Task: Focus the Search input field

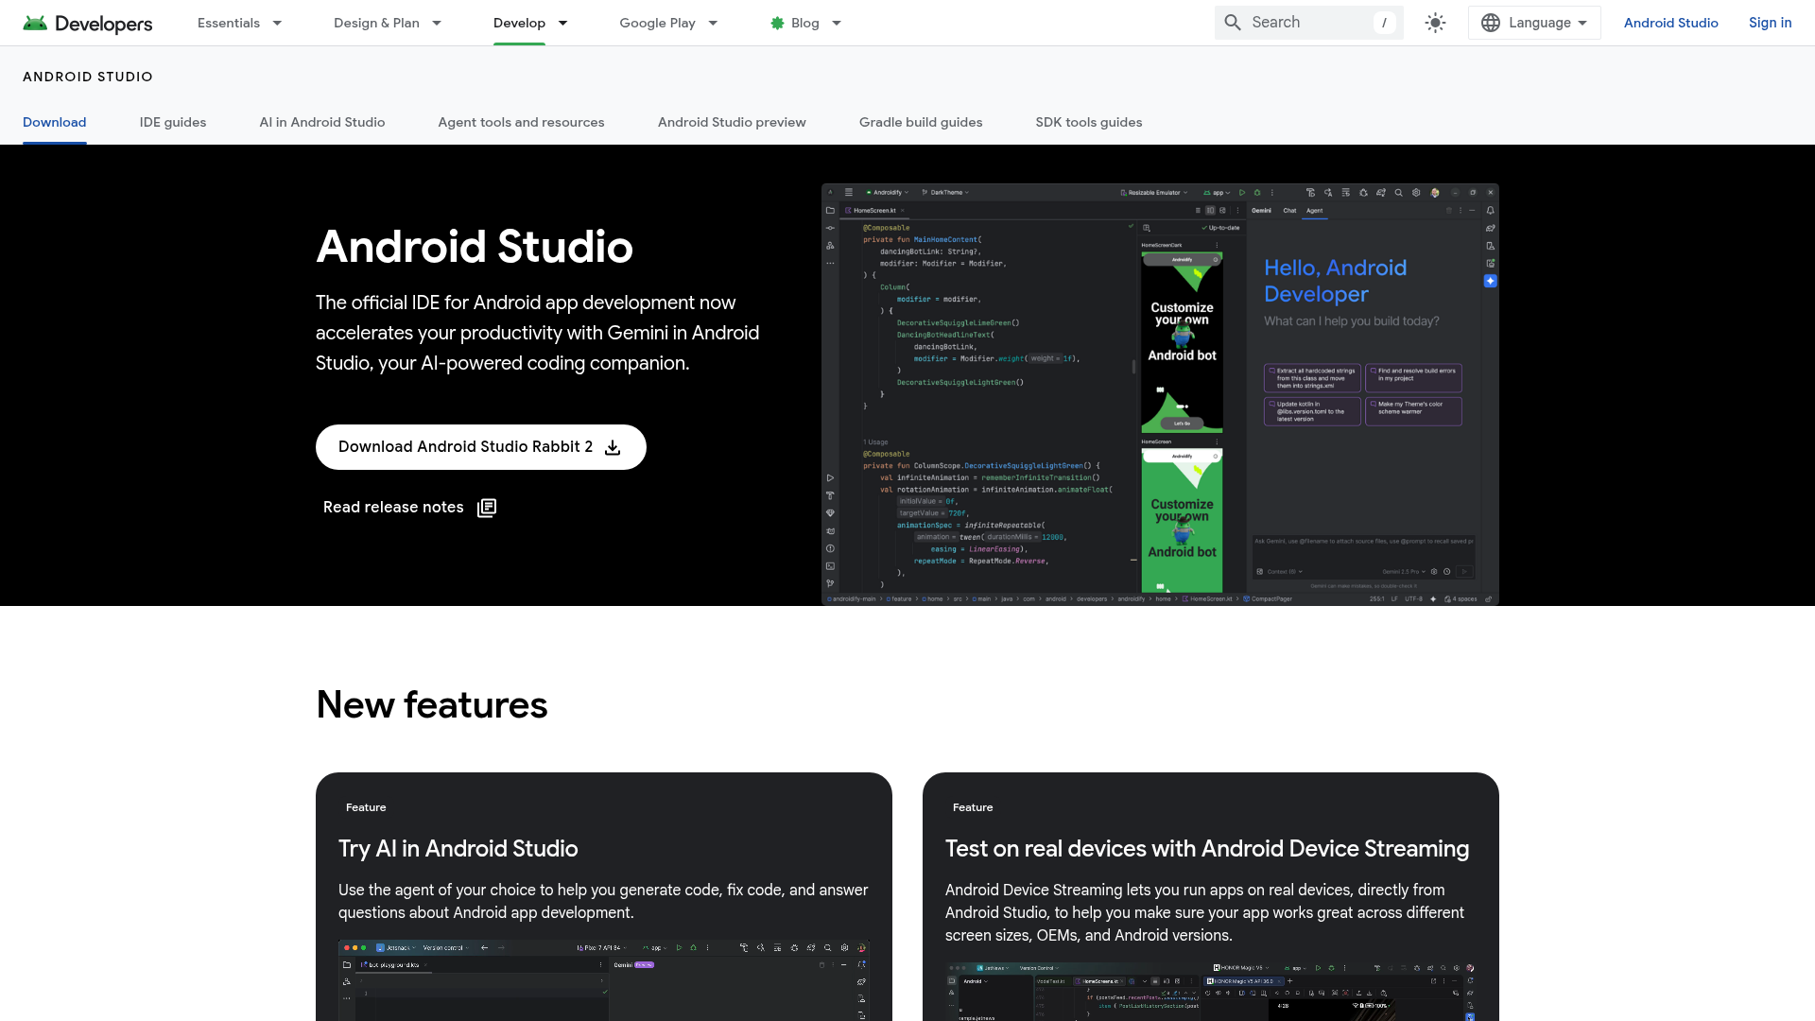Action: click(1309, 23)
